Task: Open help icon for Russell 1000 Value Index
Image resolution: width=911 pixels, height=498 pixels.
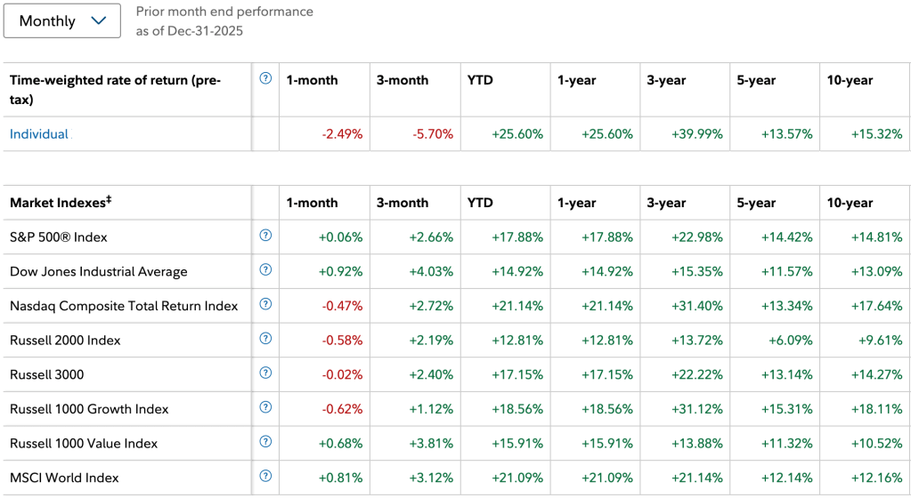Action: point(265,441)
